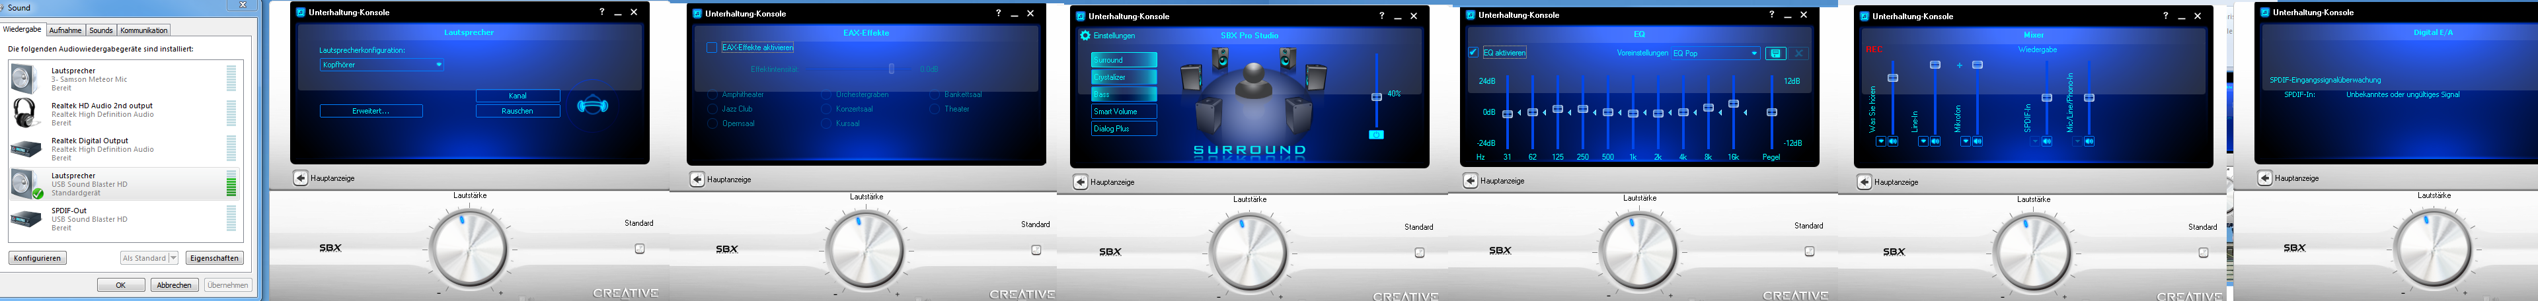Confirm the Sound dialog with OK
The width and height of the screenshot is (2538, 301).
point(121,285)
